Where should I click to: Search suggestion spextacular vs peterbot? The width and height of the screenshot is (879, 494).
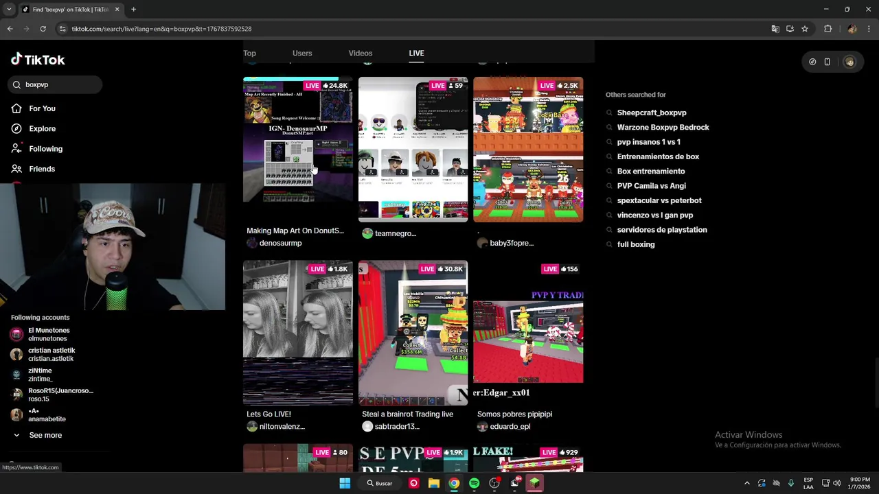click(659, 200)
